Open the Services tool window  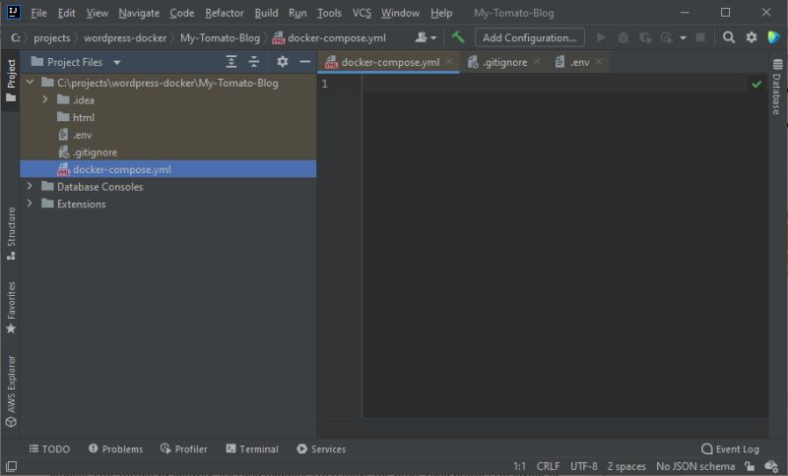tap(321, 448)
